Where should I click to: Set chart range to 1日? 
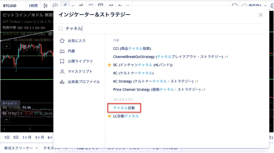(7, 138)
